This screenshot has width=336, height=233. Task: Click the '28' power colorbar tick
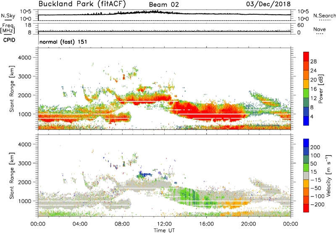click(313, 61)
